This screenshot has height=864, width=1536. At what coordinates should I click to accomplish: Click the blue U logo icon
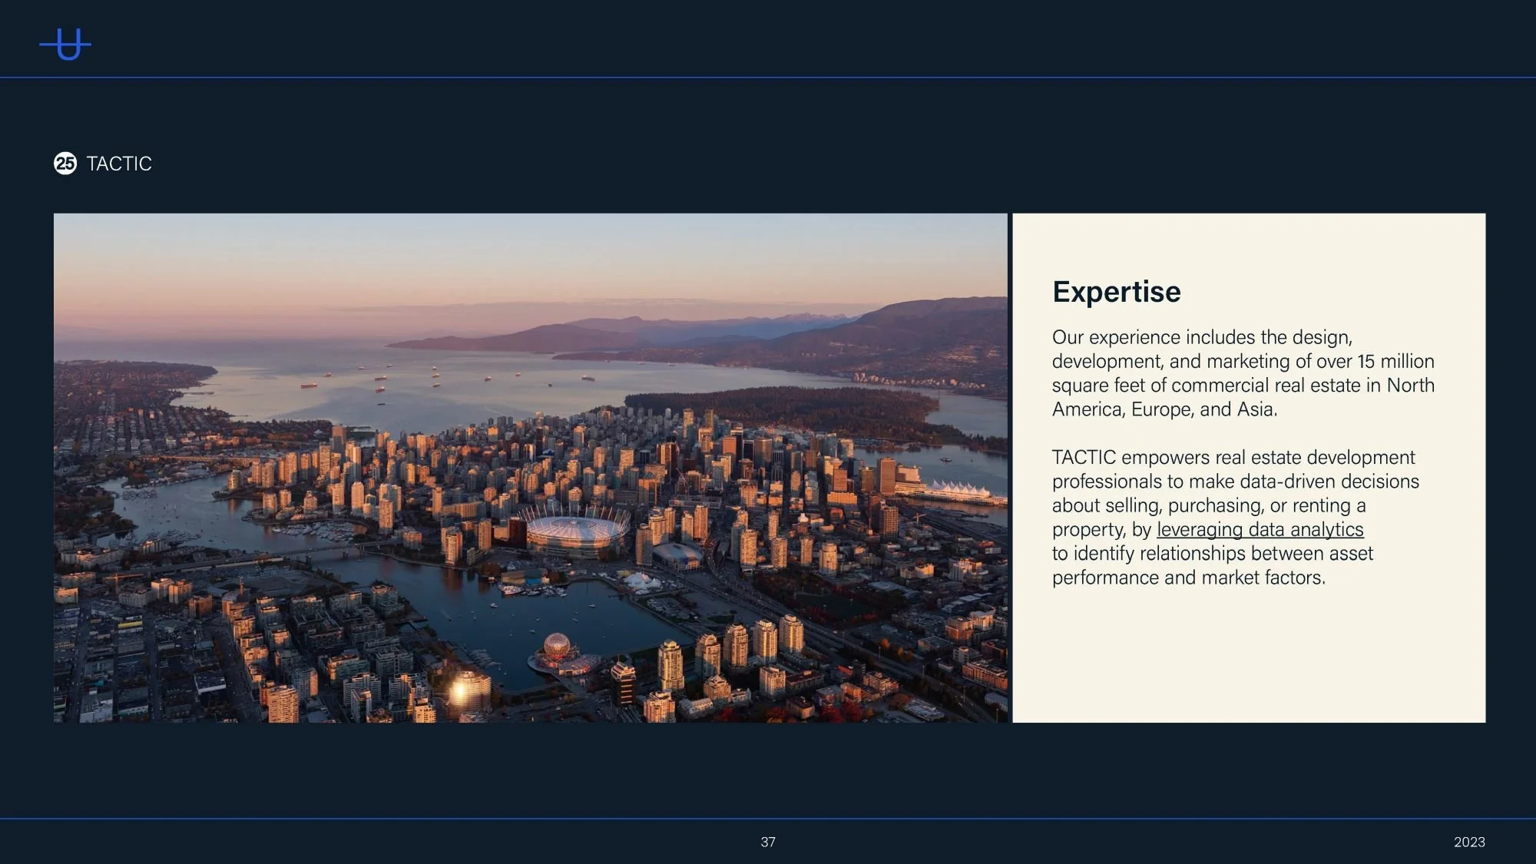tap(66, 45)
